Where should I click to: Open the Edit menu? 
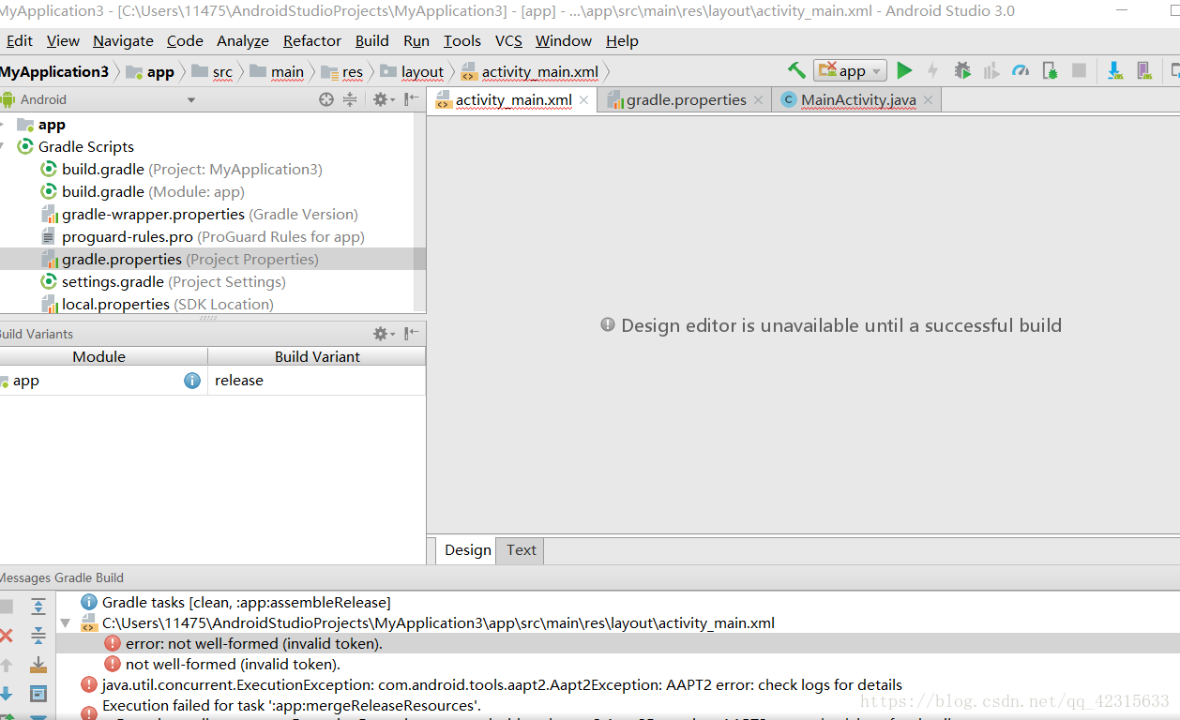(19, 41)
